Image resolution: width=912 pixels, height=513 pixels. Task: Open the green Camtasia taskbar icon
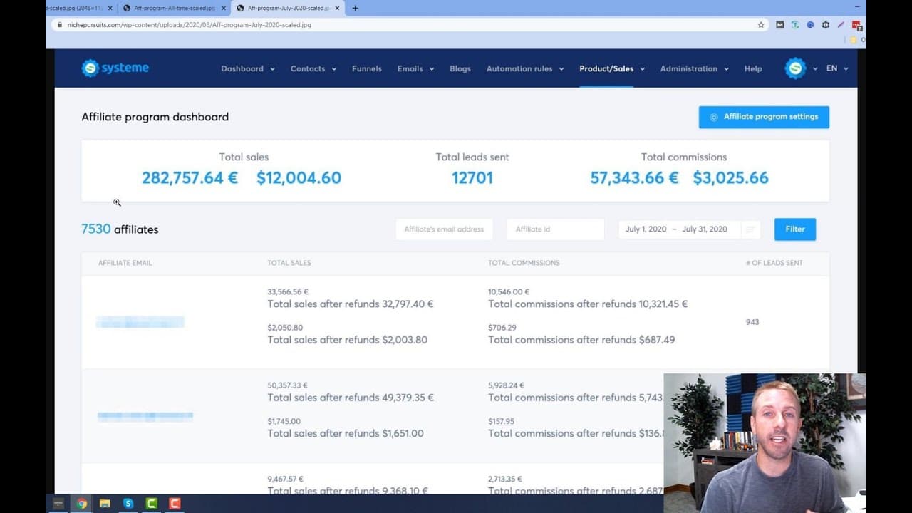tap(151, 504)
